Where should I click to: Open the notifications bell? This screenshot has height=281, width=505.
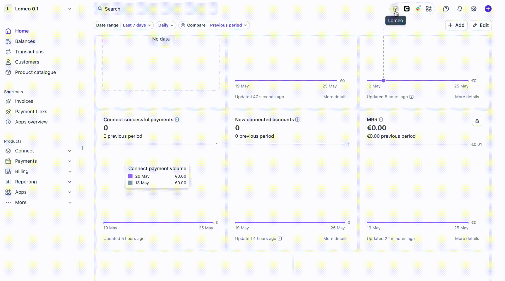tap(460, 9)
